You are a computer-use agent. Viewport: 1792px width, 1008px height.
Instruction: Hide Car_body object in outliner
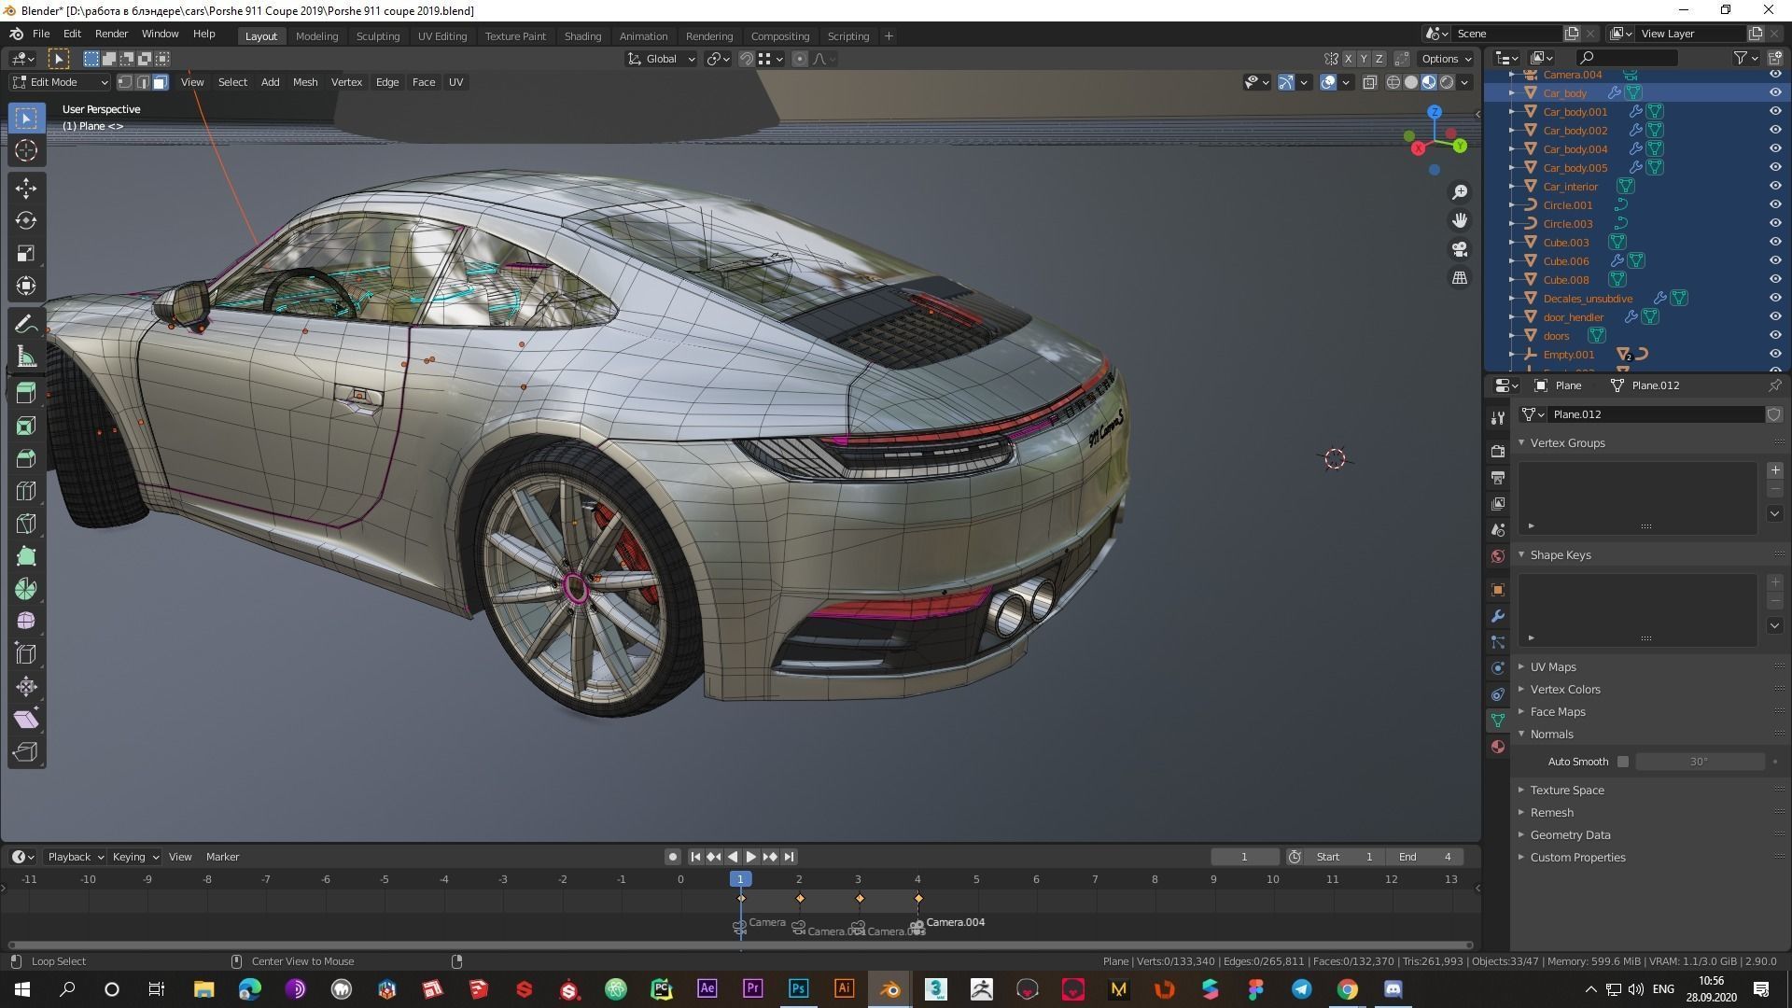tap(1774, 92)
